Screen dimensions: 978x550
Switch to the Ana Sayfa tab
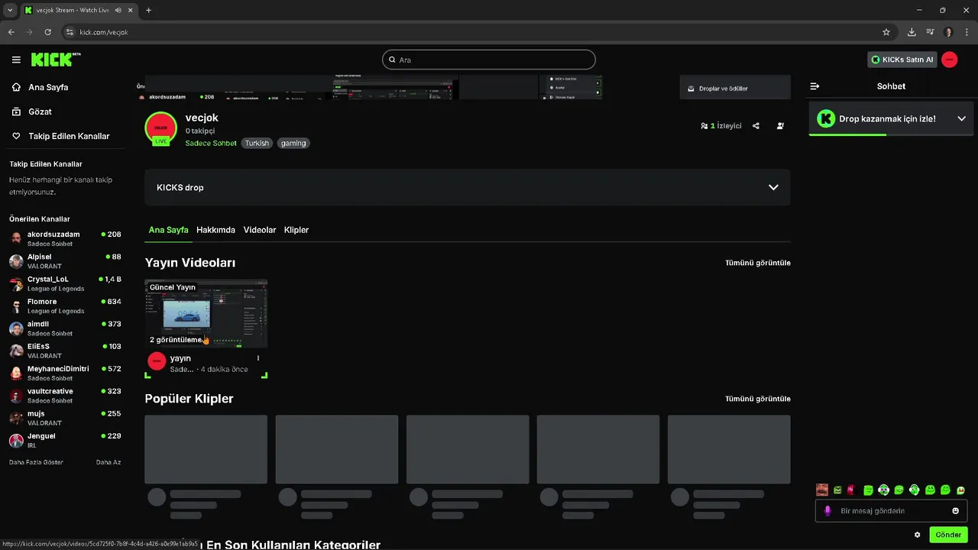coord(169,230)
